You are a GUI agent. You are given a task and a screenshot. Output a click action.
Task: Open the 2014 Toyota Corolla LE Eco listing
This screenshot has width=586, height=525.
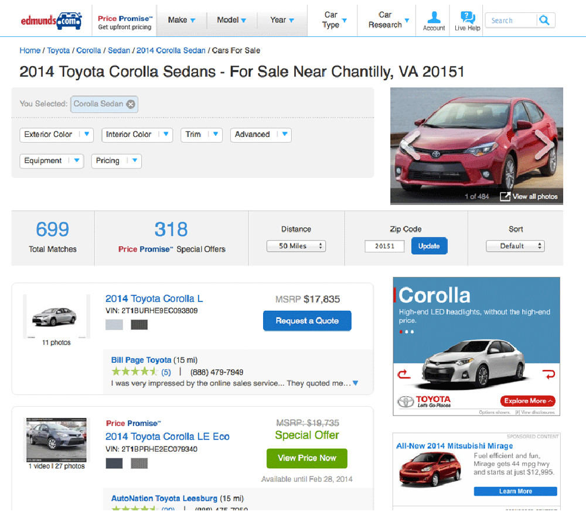tap(168, 437)
